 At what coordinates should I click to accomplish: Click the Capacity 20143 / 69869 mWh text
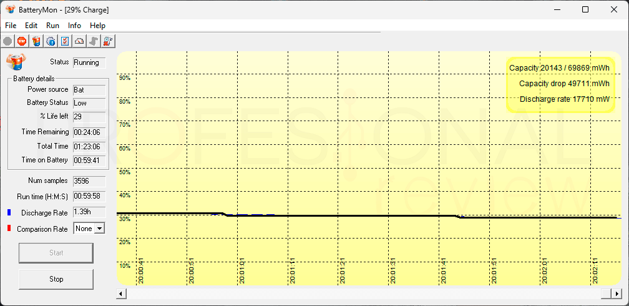[560, 68]
